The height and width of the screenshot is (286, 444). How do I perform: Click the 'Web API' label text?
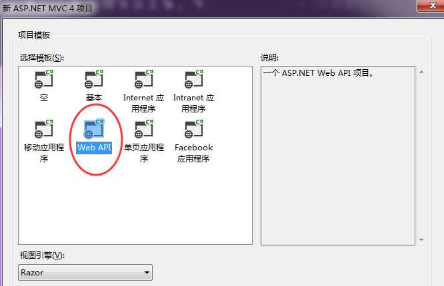coord(94,148)
